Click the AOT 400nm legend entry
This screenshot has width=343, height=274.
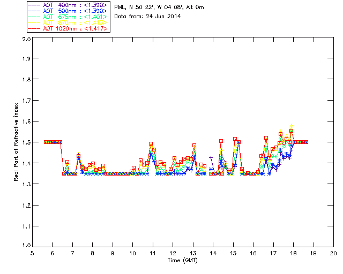[68, 5]
